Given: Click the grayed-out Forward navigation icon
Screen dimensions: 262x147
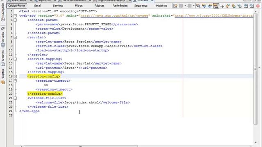Looking at the screenshot, I should (x=190, y=6).
